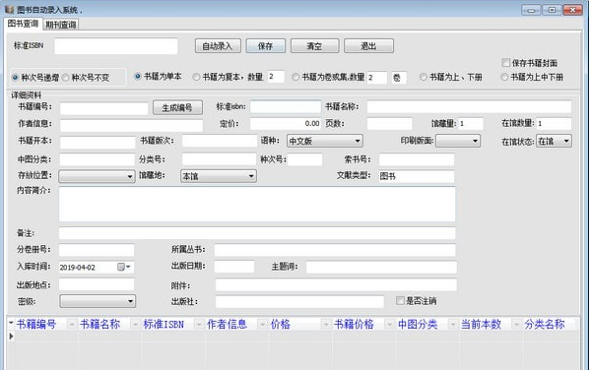Click the 分类号 input field
Image resolution: width=591 pixels, height=370 pixels.
click(x=219, y=159)
